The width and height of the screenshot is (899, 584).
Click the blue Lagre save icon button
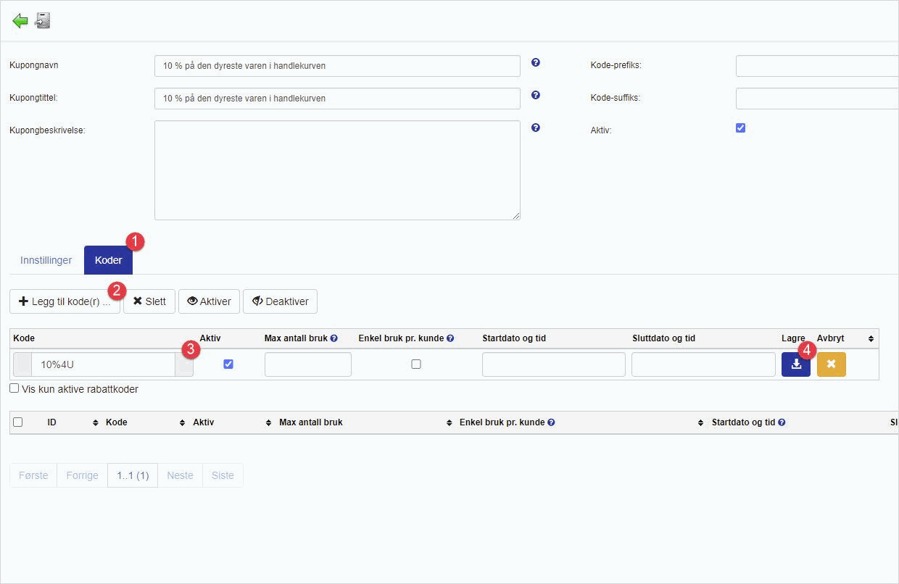(x=795, y=364)
